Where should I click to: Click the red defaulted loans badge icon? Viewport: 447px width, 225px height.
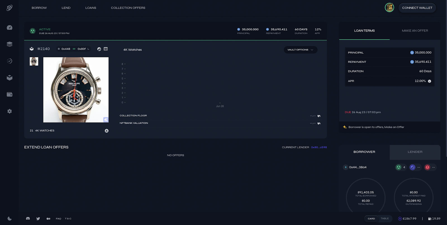427,167
